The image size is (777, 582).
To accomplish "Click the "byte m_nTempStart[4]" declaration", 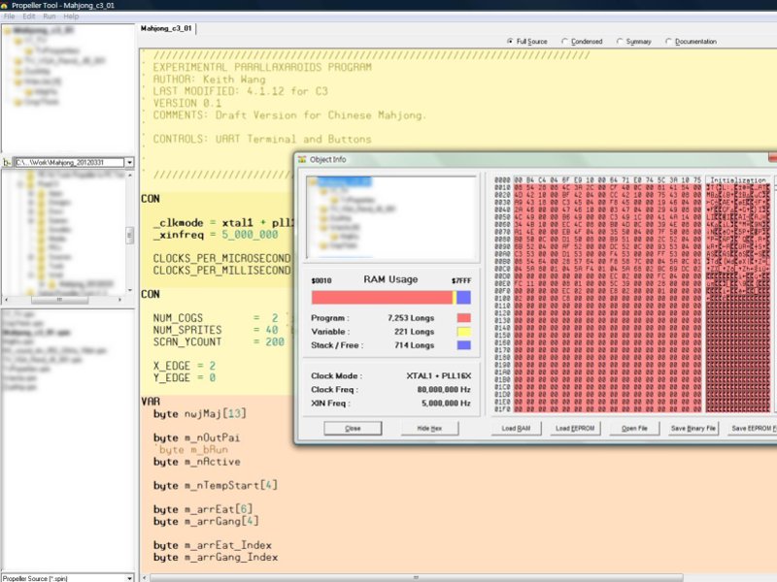I will coord(216,486).
